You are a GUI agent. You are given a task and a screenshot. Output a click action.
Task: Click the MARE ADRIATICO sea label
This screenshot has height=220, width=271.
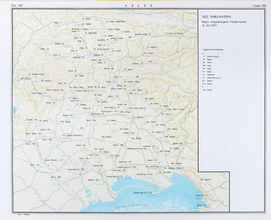click(132, 207)
